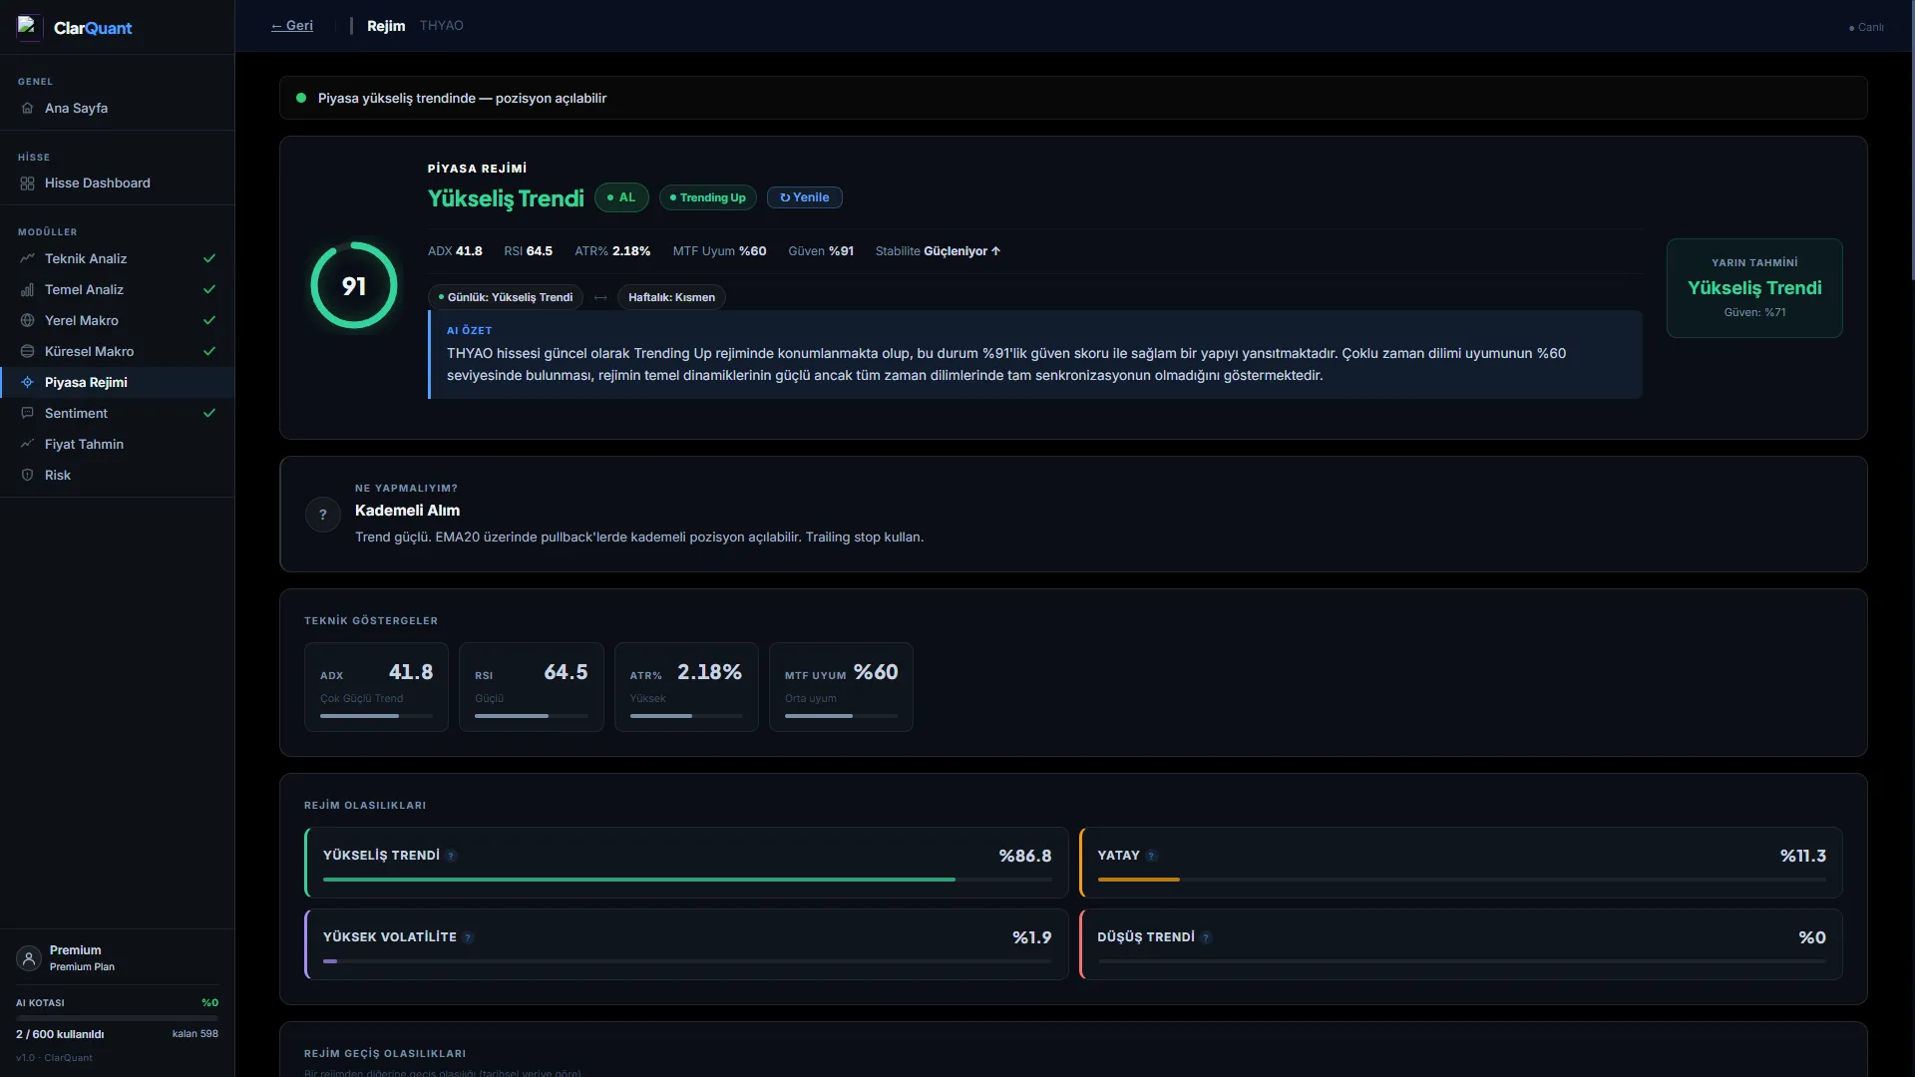Open the Yerel Makro module

tap(118, 321)
